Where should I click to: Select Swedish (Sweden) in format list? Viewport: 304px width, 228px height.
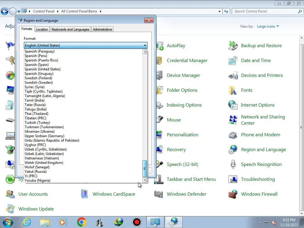pos(83,83)
